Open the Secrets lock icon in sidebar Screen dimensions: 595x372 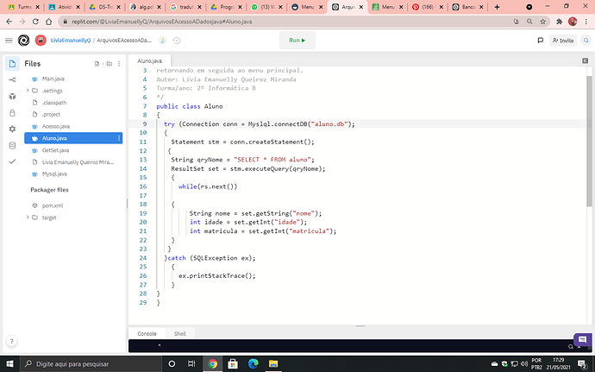coord(12,113)
